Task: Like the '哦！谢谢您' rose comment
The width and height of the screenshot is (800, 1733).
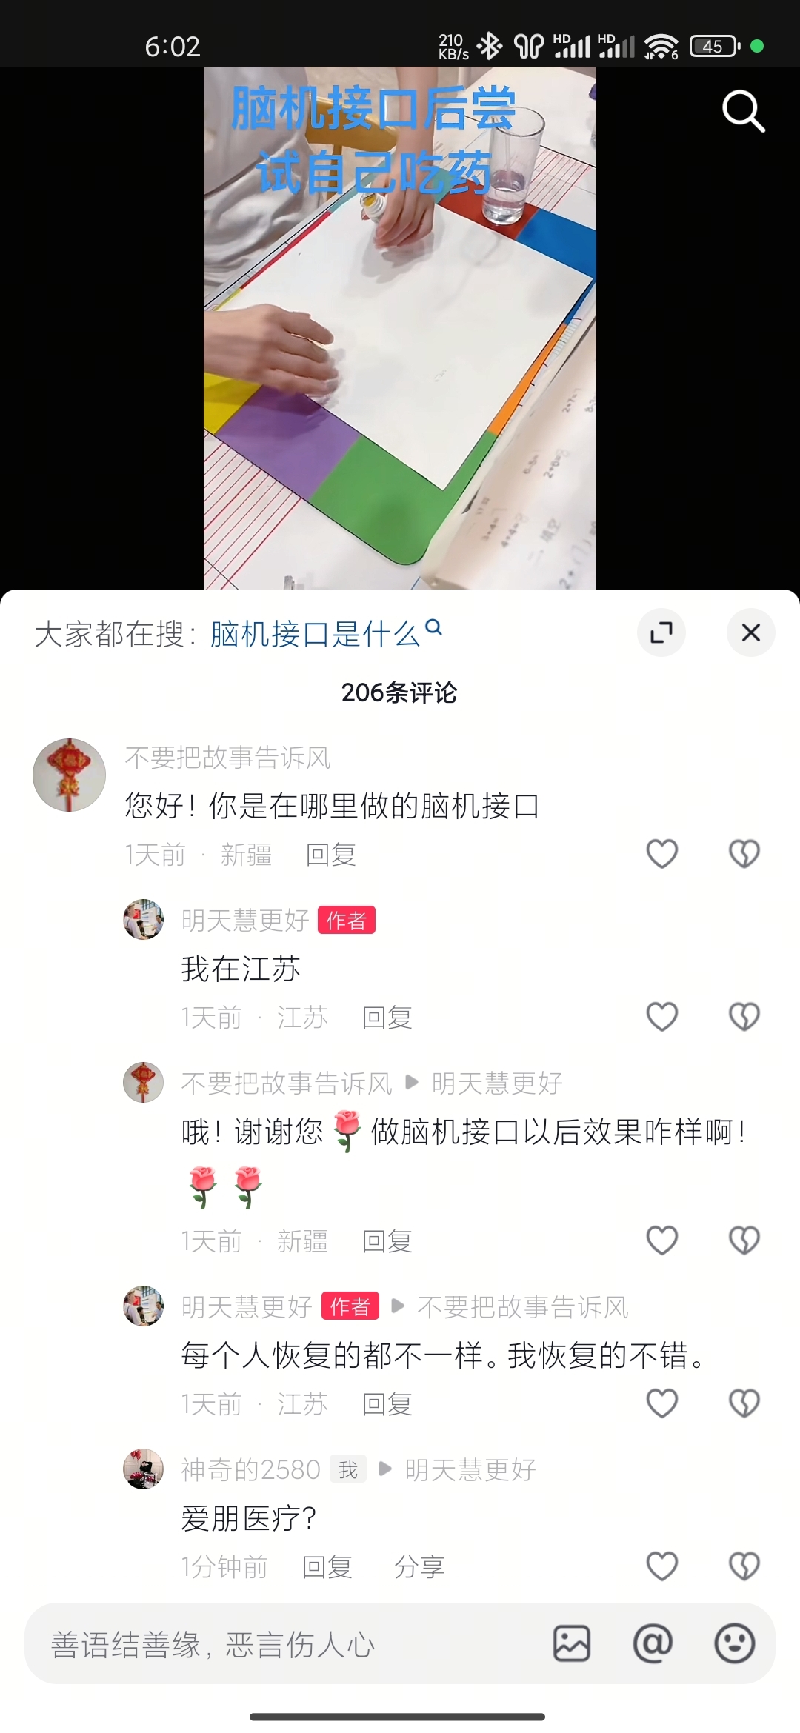Action: [662, 1241]
